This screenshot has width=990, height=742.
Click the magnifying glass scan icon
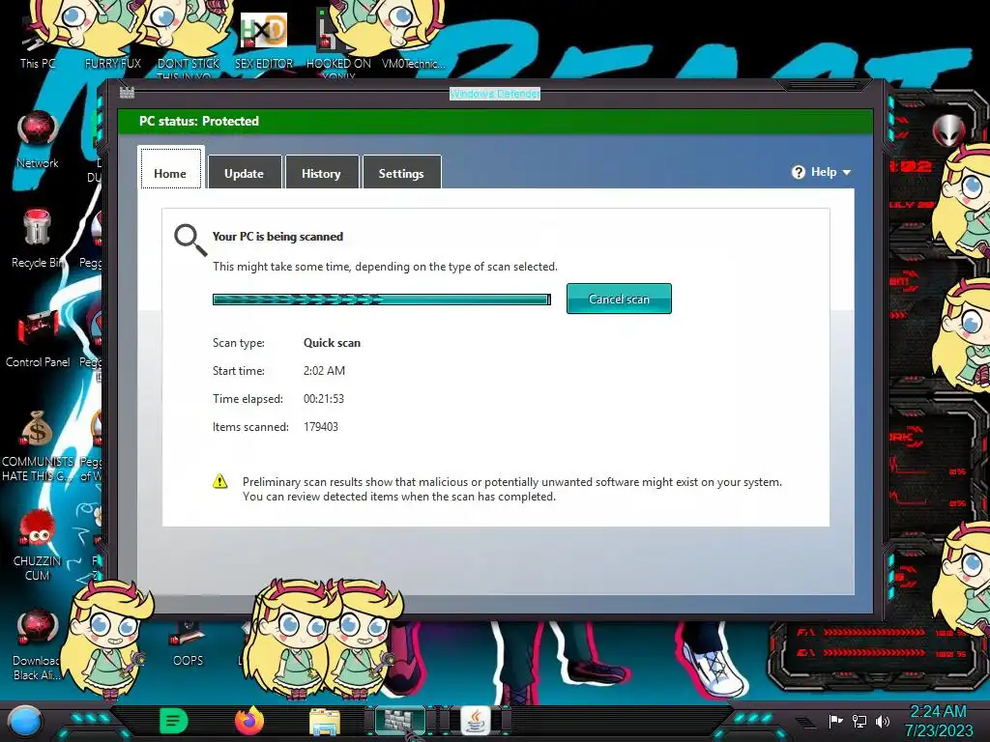pos(190,240)
